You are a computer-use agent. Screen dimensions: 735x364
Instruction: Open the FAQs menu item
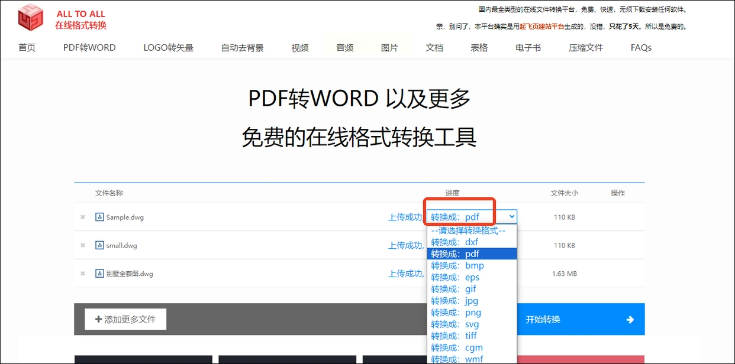pyautogui.click(x=641, y=48)
